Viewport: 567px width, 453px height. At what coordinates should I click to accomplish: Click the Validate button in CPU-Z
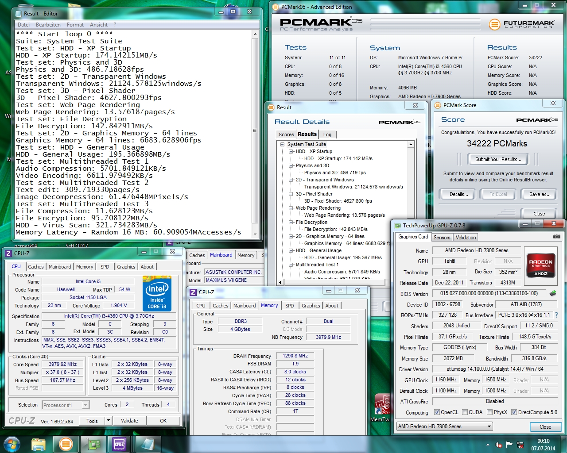(x=129, y=421)
